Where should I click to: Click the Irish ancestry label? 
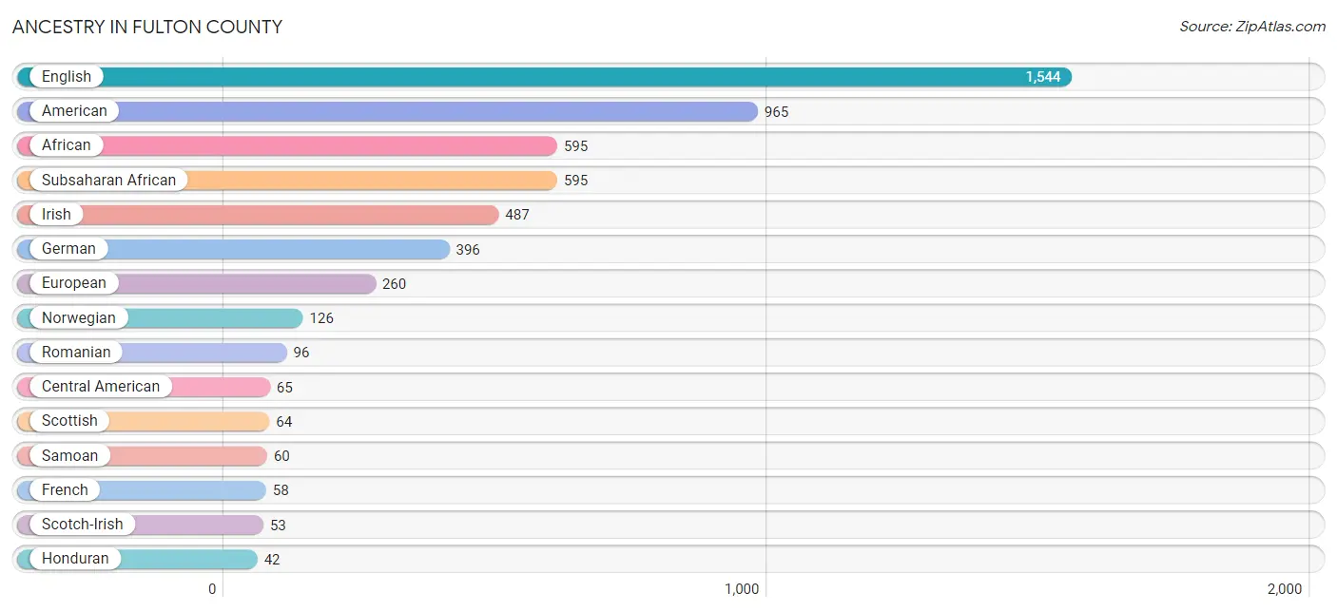click(x=56, y=215)
